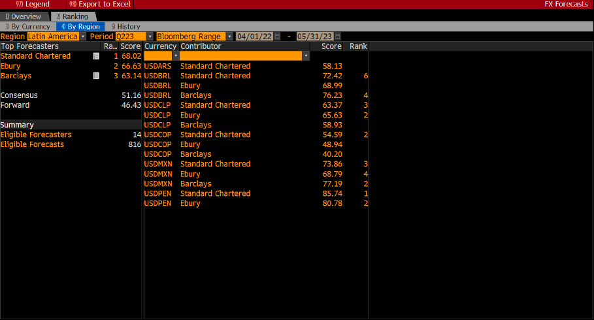
Task: Open the Contributor filter dropdown arrow
Action: click(306, 56)
